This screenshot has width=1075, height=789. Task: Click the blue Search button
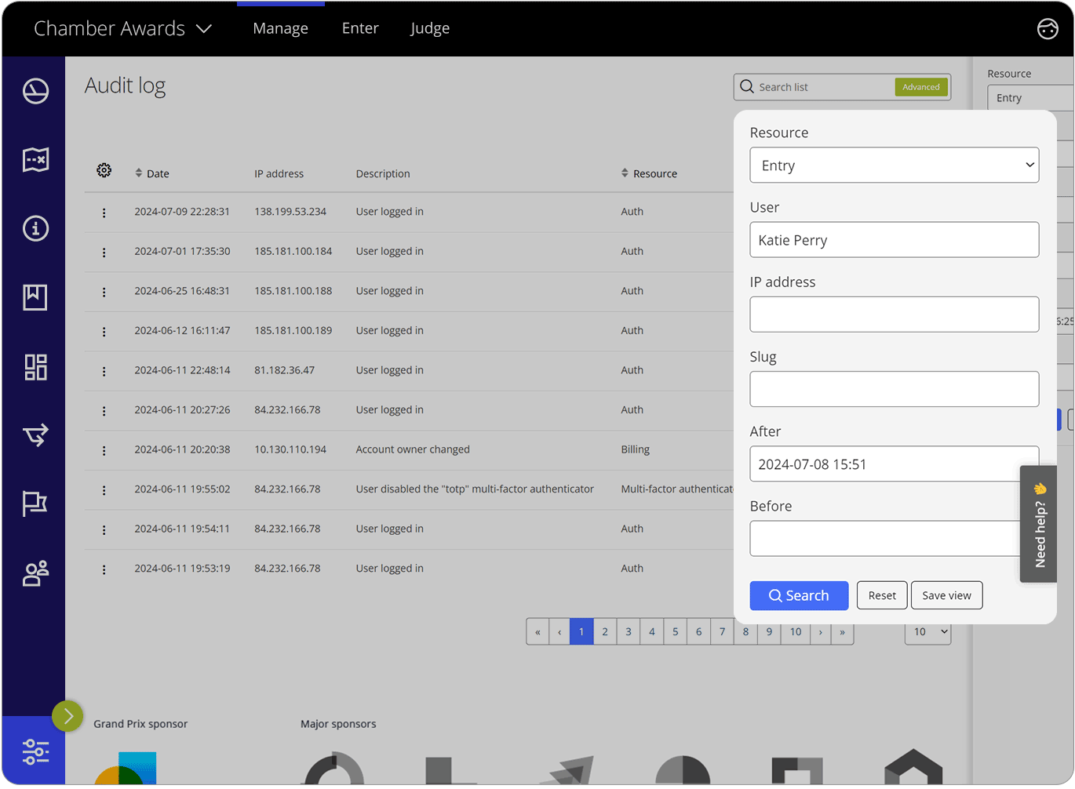click(x=799, y=596)
